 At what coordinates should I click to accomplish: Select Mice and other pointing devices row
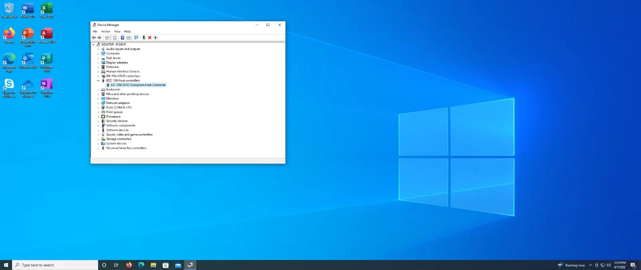tap(125, 94)
